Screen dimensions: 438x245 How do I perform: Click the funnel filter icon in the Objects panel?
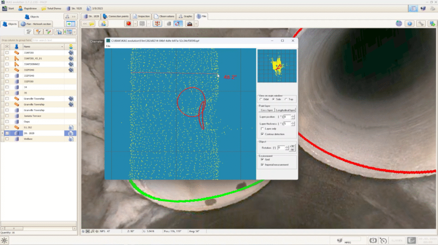(29, 32)
